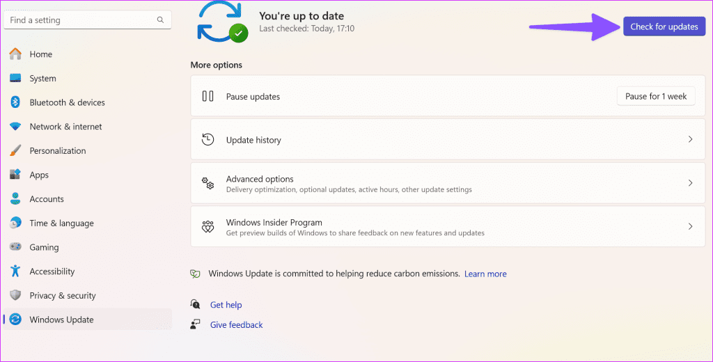The image size is (713, 362).
Task: Select Network & internet category
Action: tap(88, 127)
